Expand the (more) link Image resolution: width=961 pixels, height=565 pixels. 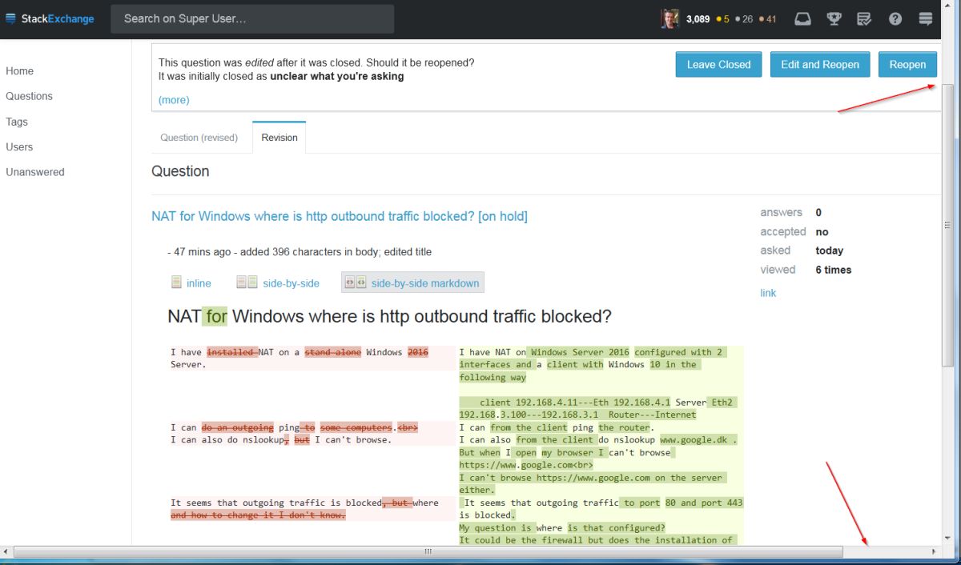[174, 100]
